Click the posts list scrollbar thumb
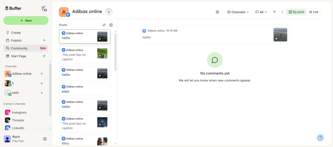 point(115,52)
